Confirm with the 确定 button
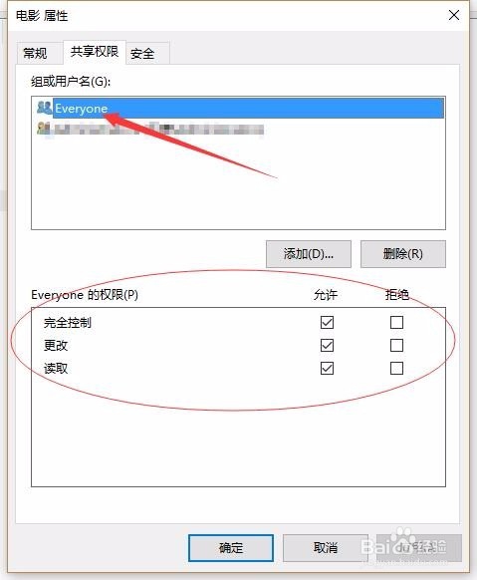The height and width of the screenshot is (580, 477). [x=231, y=548]
